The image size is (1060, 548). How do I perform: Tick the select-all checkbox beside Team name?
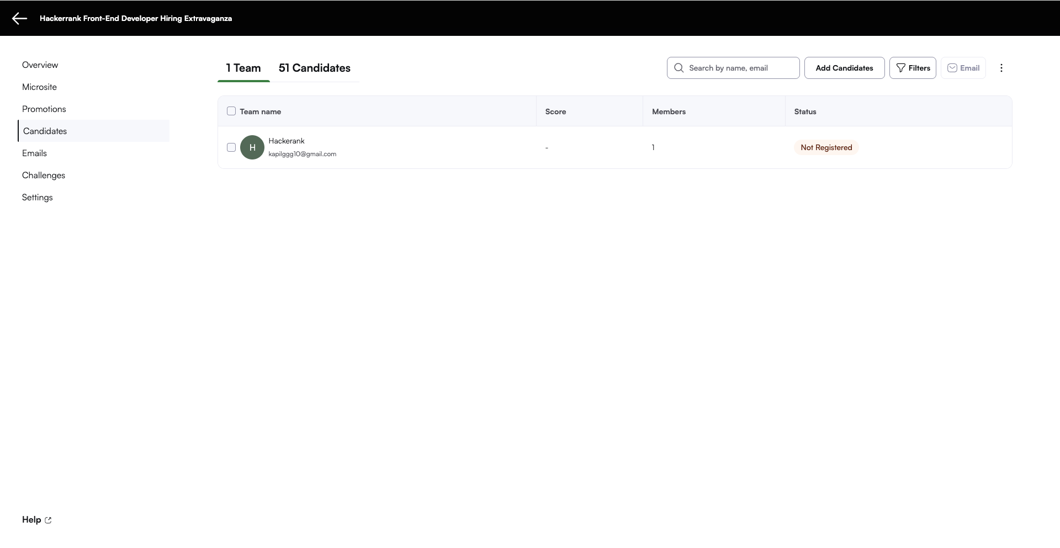pos(231,111)
